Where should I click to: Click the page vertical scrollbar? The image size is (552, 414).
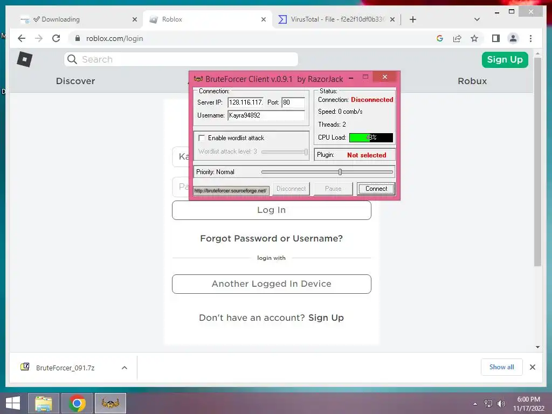pos(537,162)
